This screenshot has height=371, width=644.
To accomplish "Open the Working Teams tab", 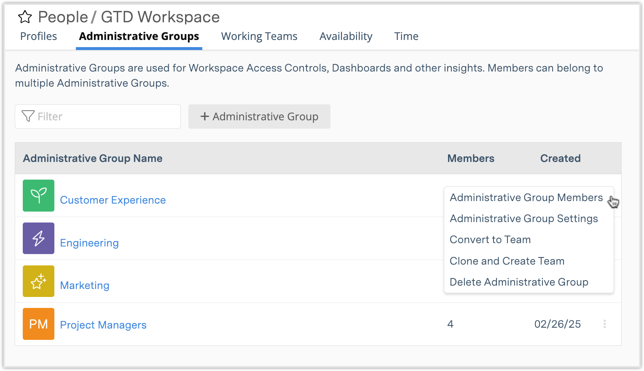I will (x=259, y=37).
